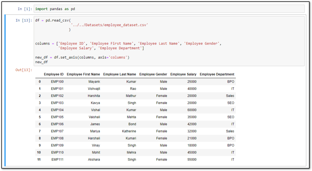Image resolution: width=312 pixels, height=171 pixels.
Task: Click salary value 55000
Action: [x=192, y=159]
